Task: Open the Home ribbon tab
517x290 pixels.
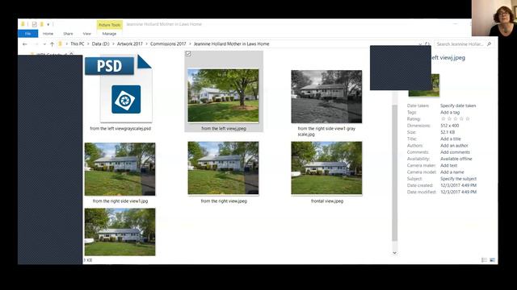Action: (48, 34)
